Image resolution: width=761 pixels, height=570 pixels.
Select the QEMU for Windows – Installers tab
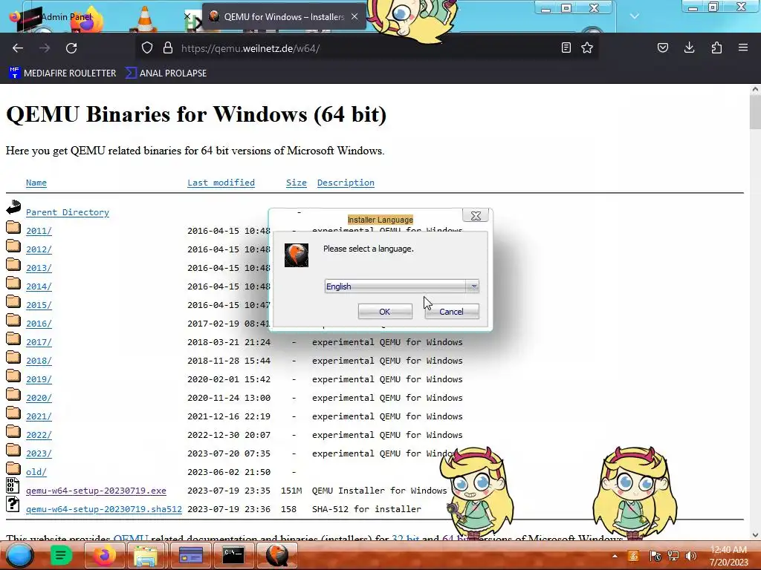pyautogui.click(x=284, y=16)
